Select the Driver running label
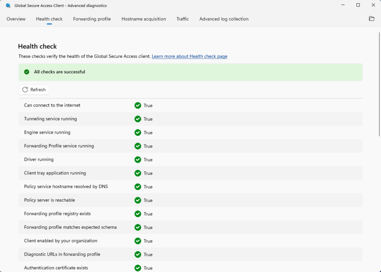The height and width of the screenshot is (272, 381). 39,160
